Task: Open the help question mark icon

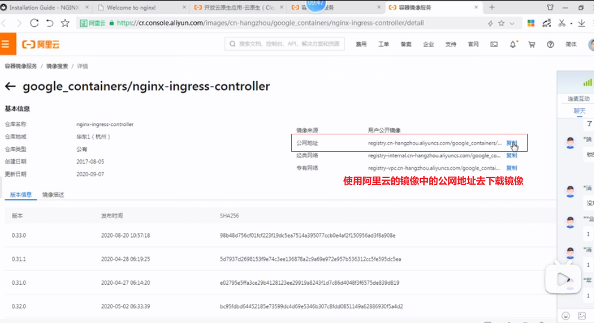Action: pos(550,45)
